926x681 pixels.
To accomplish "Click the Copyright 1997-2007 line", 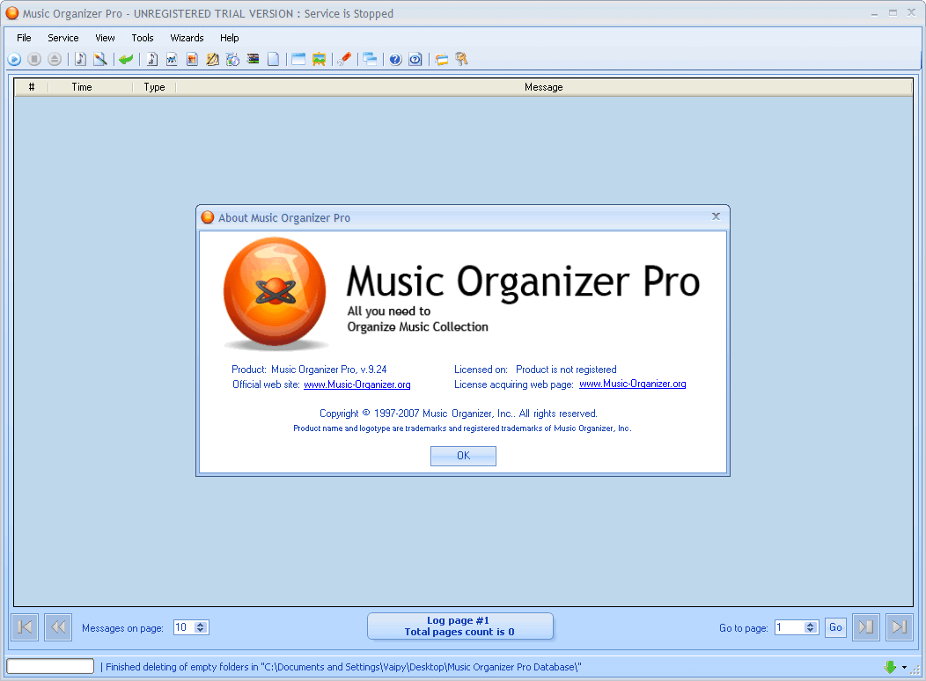I will [x=459, y=414].
